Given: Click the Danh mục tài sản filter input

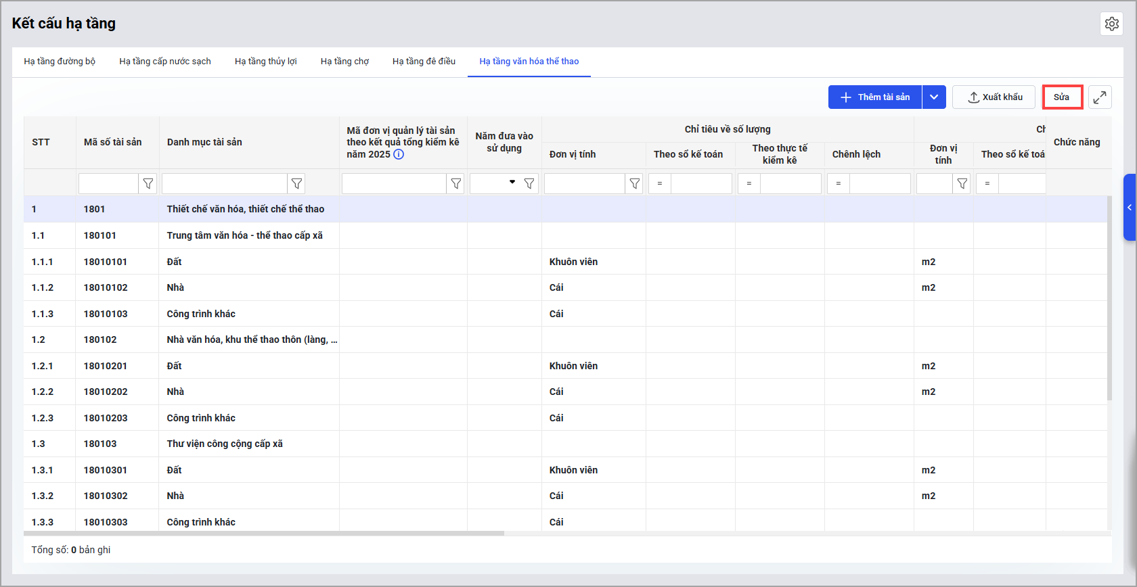Looking at the screenshot, I should [225, 183].
